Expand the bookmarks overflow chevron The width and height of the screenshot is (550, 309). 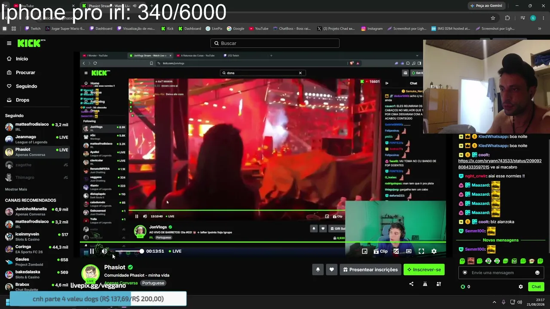pos(540,29)
